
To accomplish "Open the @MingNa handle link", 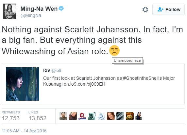I will [x=31, y=15].
